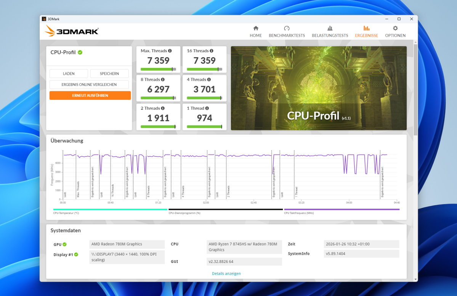Open Belastungstests via its bar chart icon

330,28
